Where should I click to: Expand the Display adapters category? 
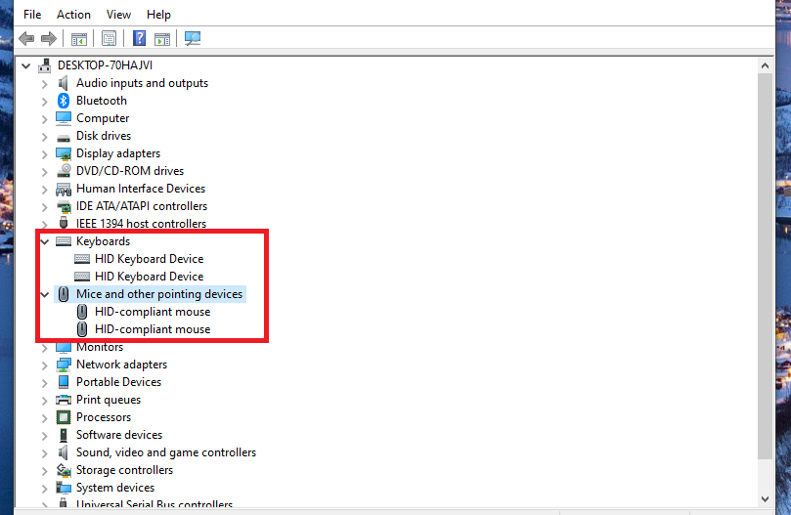tap(44, 154)
